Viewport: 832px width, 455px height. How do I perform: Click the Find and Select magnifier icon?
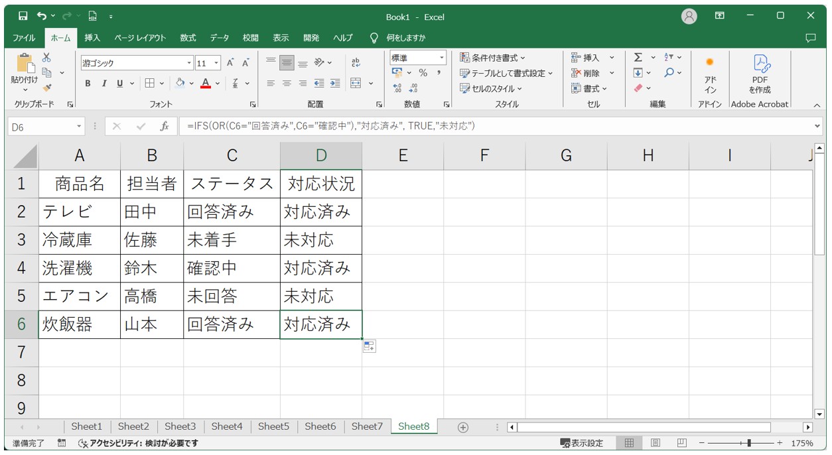point(669,73)
